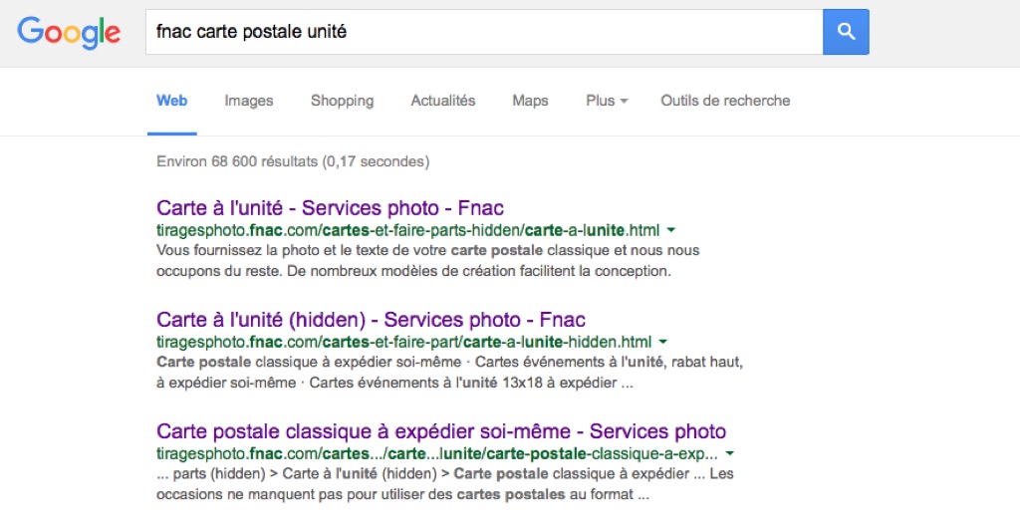Go to the Maps tab
This screenshot has height=529, width=1020.
(x=530, y=101)
